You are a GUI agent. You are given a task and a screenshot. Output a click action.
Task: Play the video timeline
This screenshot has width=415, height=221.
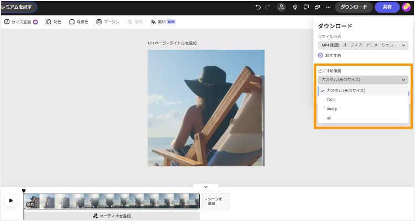11,201
